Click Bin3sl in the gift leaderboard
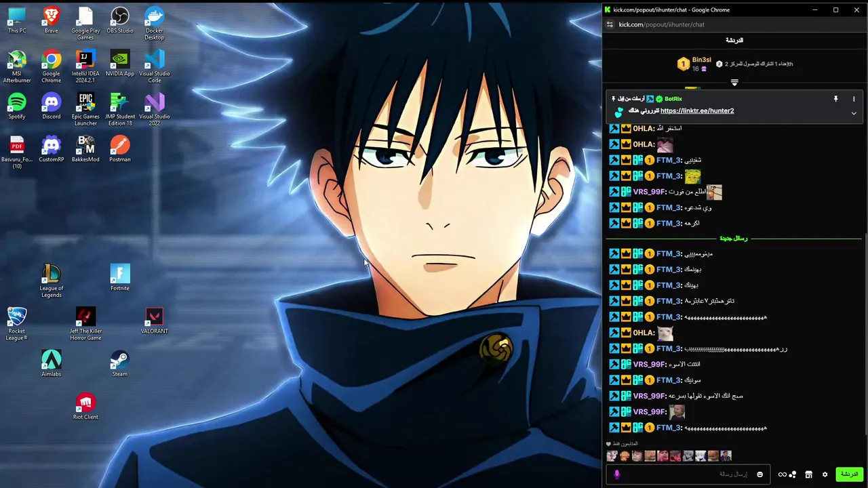Screen dimensions: 868x488 pyautogui.click(x=702, y=60)
